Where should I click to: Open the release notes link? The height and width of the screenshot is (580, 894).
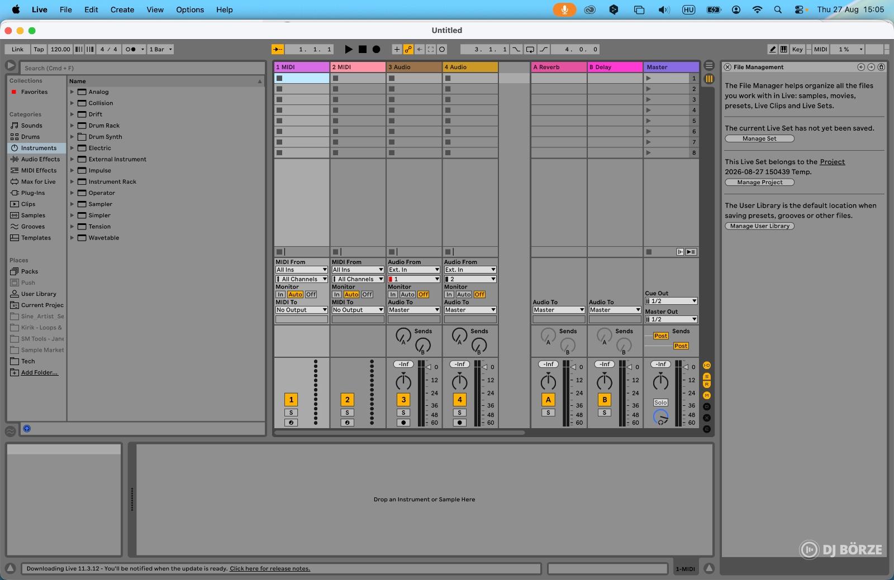pyautogui.click(x=270, y=568)
